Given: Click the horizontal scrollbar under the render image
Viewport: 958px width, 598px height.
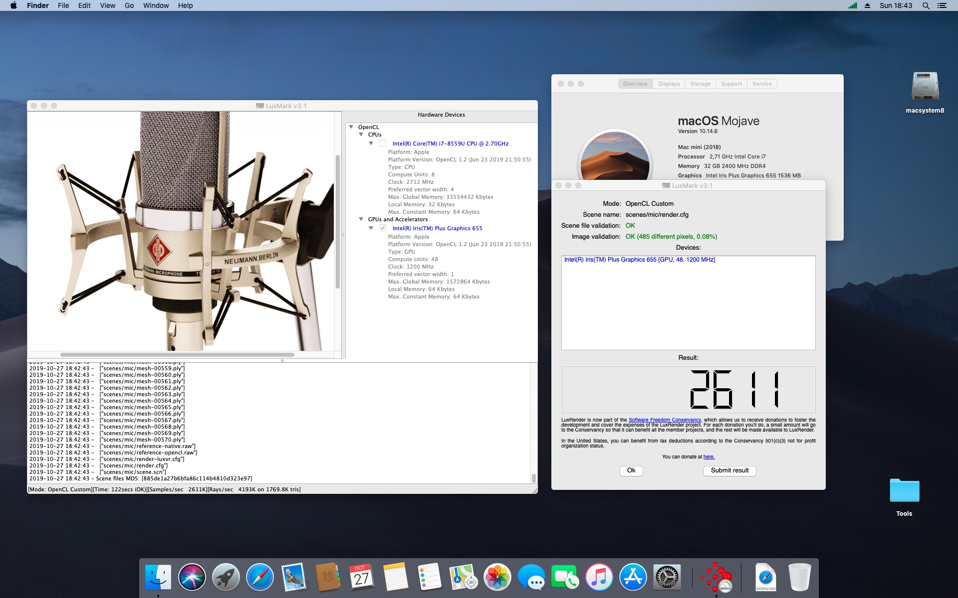Looking at the screenshot, I should pyautogui.click(x=177, y=355).
